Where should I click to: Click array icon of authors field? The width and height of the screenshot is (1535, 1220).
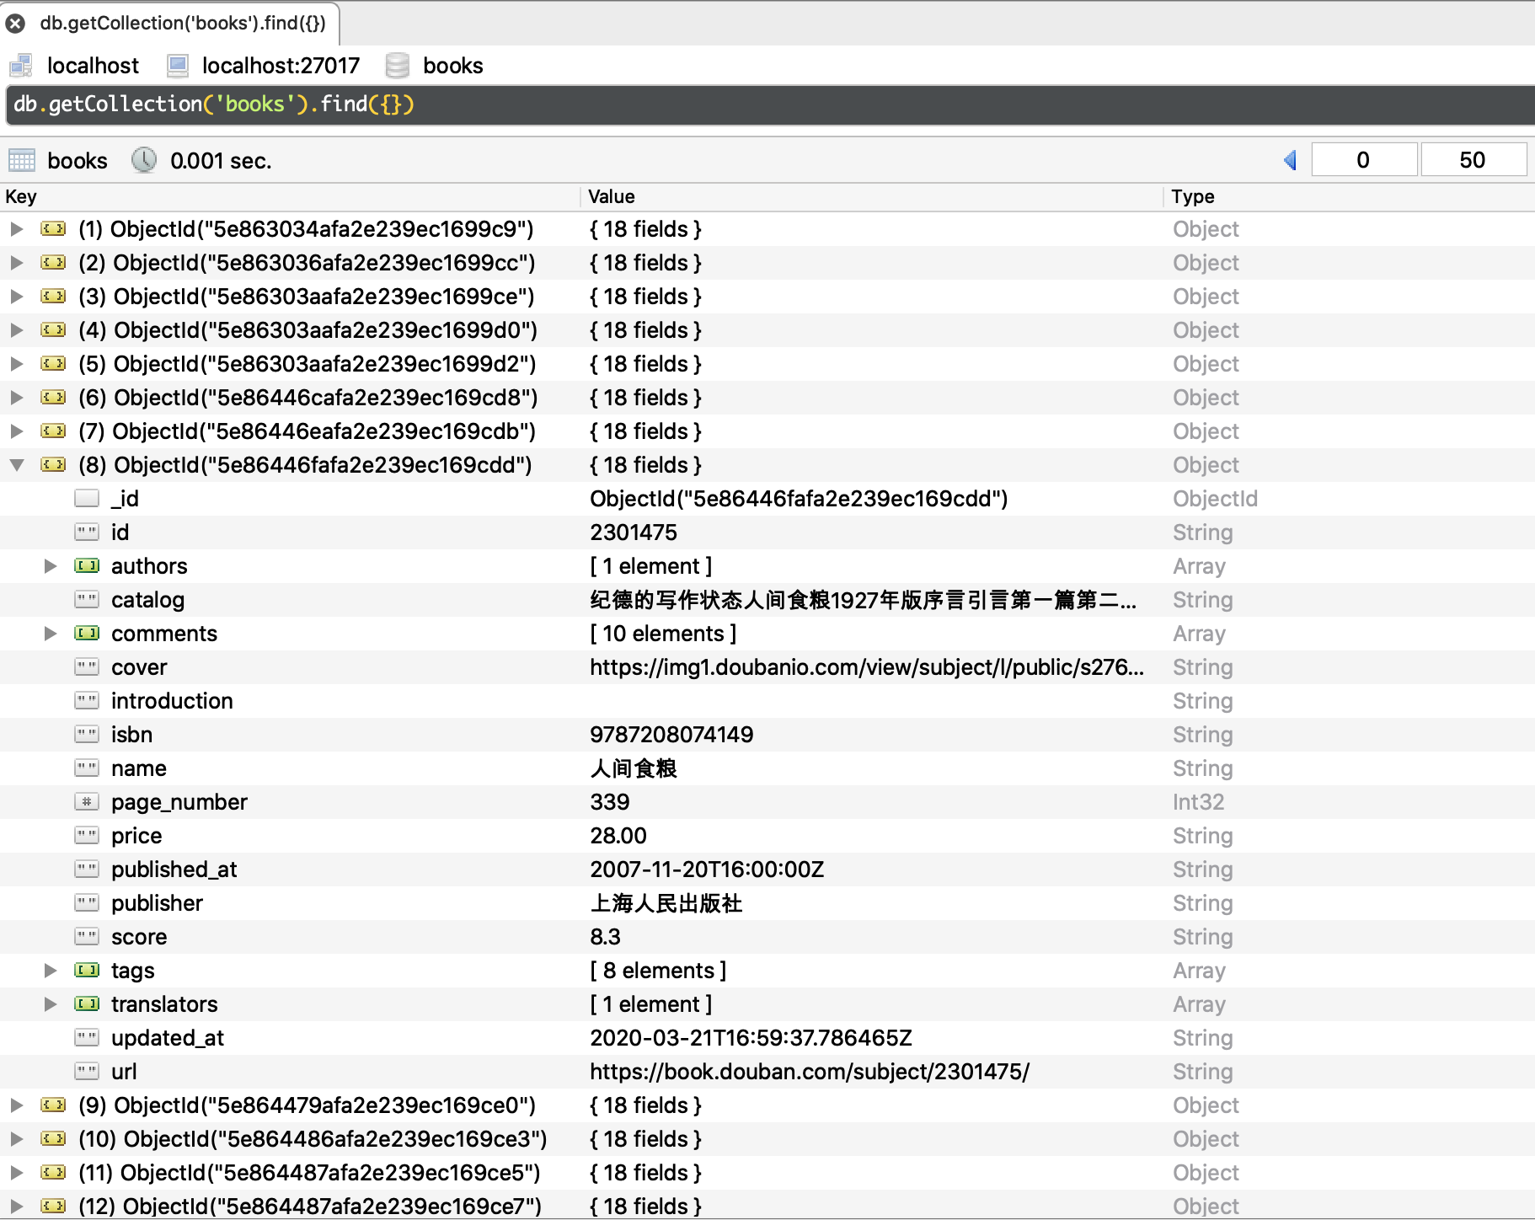pyautogui.click(x=87, y=566)
